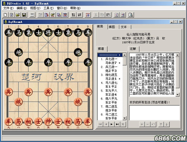The height and width of the screenshot is (142, 187).
Task: Open the 窗口(W) menu
Action: coord(62,8)
